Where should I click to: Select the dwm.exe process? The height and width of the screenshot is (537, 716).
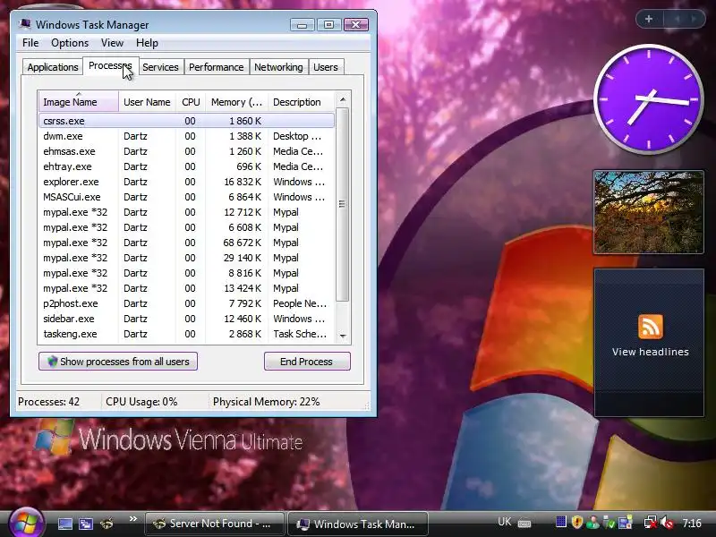(187, 136)
